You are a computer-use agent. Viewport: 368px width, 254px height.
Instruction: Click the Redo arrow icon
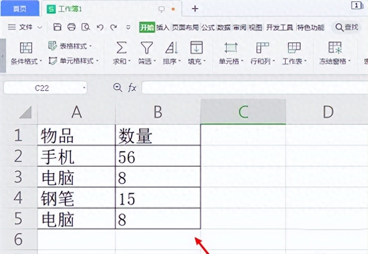coord(114,28)
